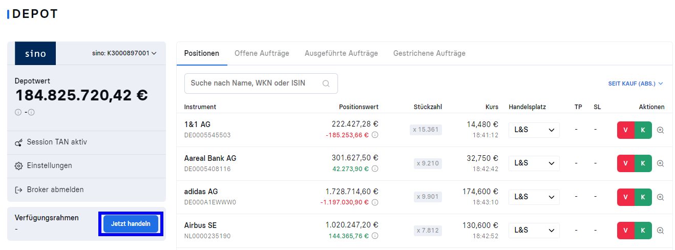
Task: Open the Ausgeführte Aufträge tab
Action: pyautogui.click(x=341, y=53)
